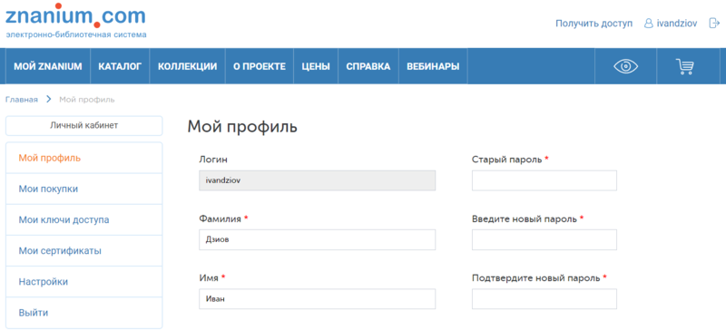Focus the Введите новый пароль input field
The image size is (726, 330).
point(544,239)
